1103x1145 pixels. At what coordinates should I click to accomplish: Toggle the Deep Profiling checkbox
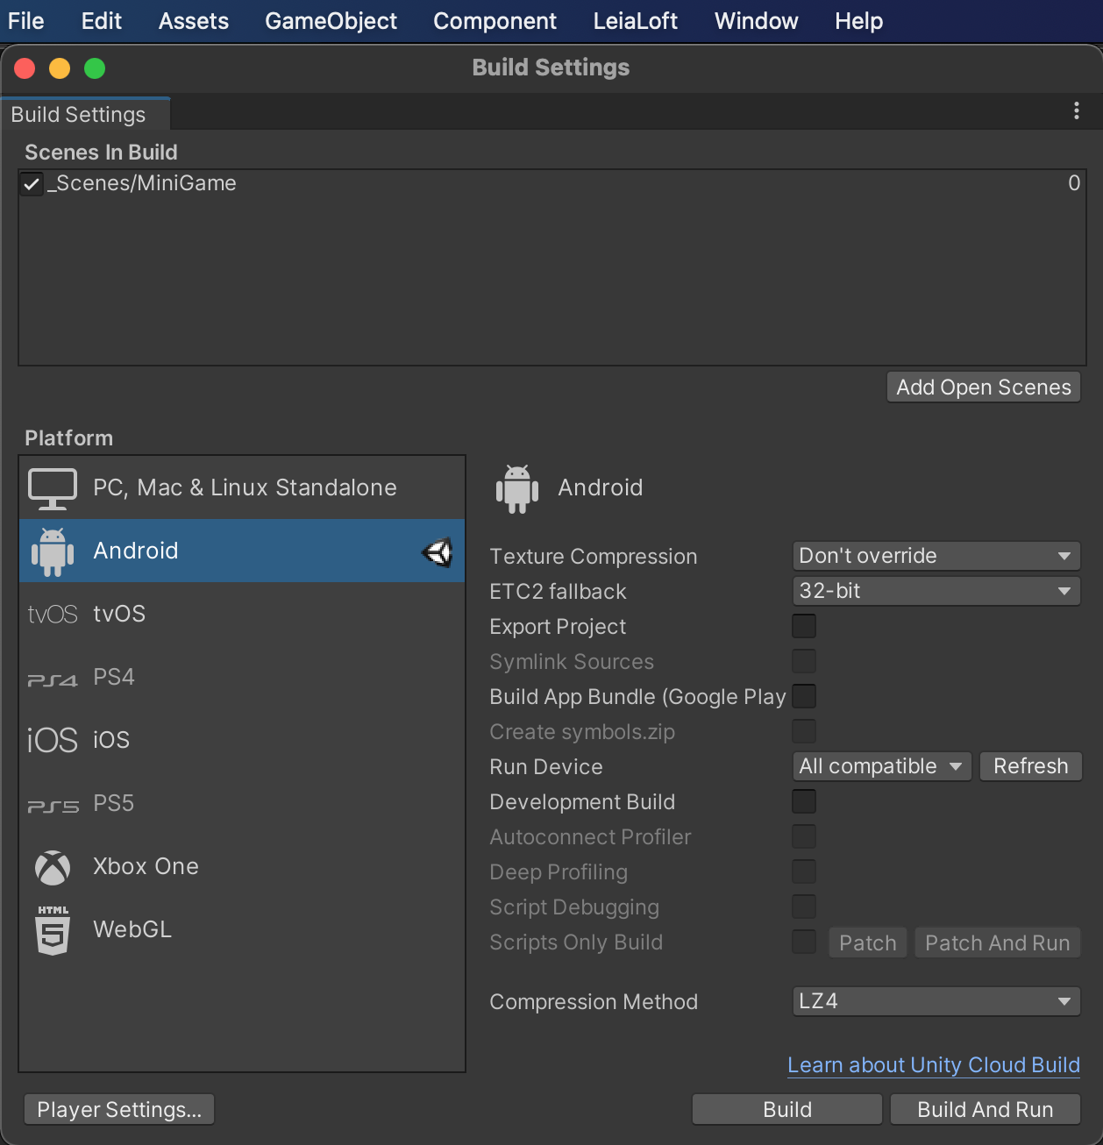click(804, 871)
